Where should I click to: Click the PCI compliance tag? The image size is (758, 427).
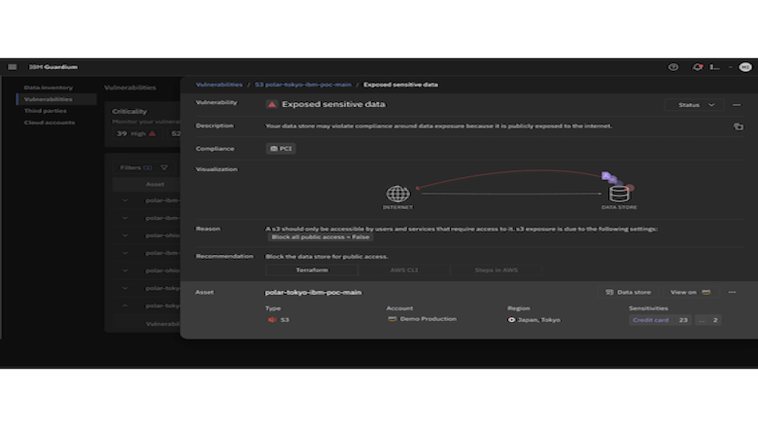pos(281,149)
